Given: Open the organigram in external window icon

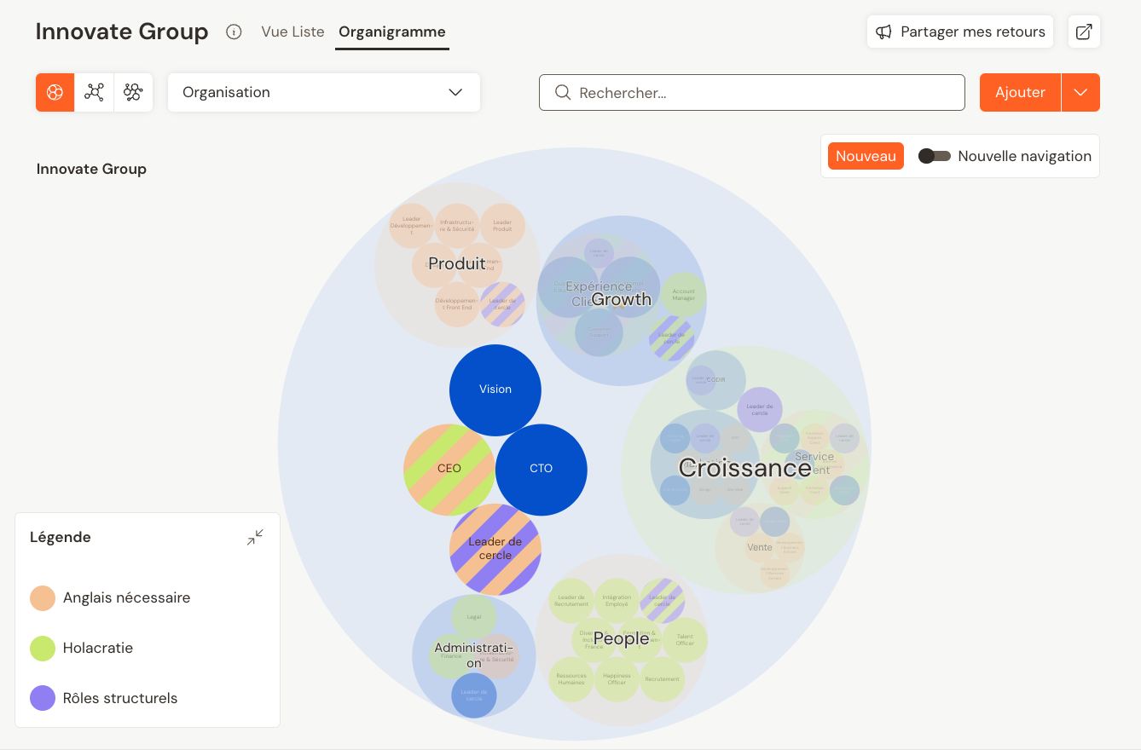Looking at the screenshot, I should click(1084, 32).
